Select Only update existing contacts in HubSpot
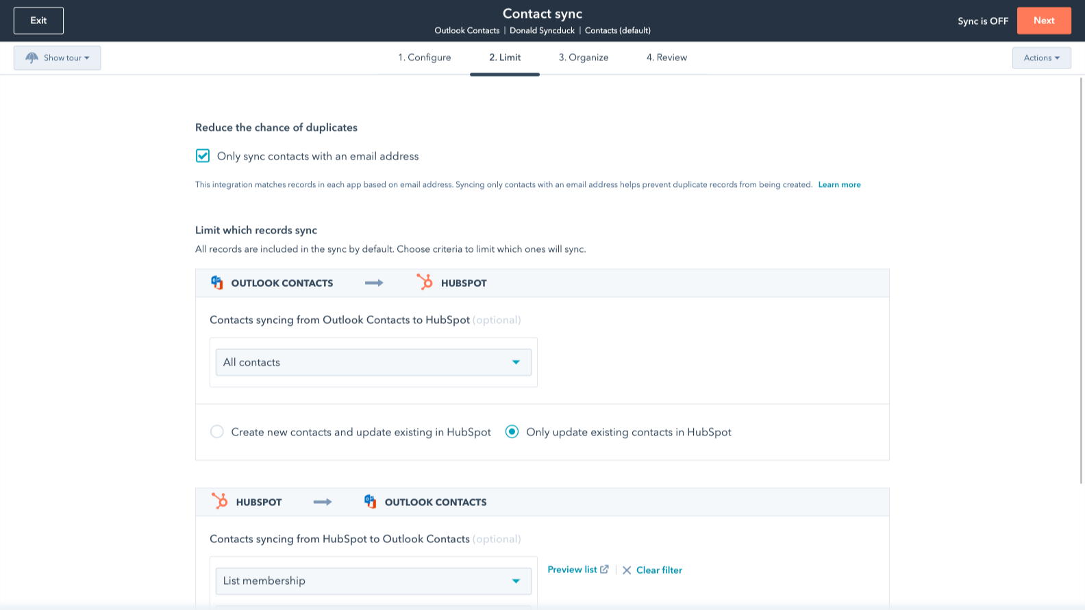1085x610 pixels. pyautogui.click(x=512, y=432)
